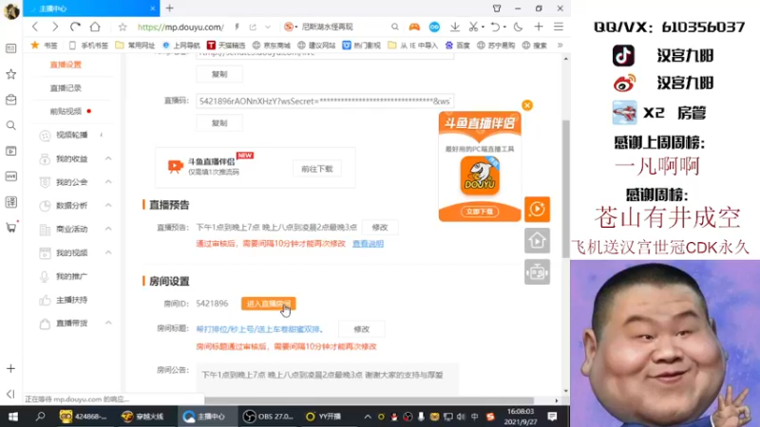Open the browser hamburger menu
The height and width of the screenshot is (427, 760).
[x=559, y=28]
